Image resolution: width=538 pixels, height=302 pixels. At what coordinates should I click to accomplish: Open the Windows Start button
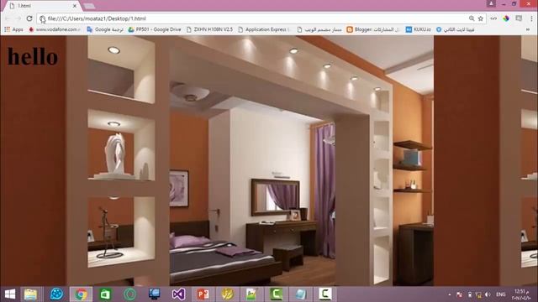(10, 294)
